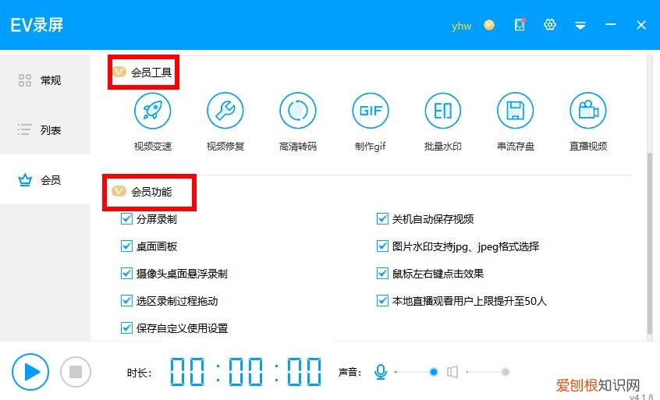The height and width of the screenshot is (400, 660).
Task: Toggle 鼠标左右键点击效果 checkbox
Action: pyautogui.click(x=382, y=274)
